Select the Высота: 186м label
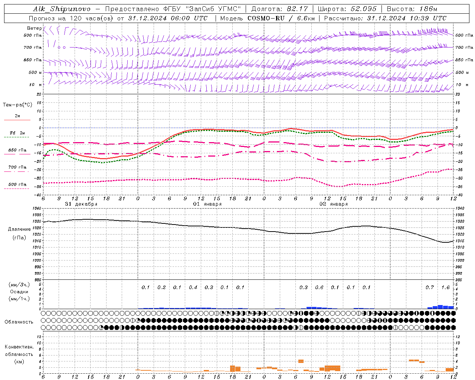This screenshot has width=475, height=380. pyautogui.click(x=412, y=9)
